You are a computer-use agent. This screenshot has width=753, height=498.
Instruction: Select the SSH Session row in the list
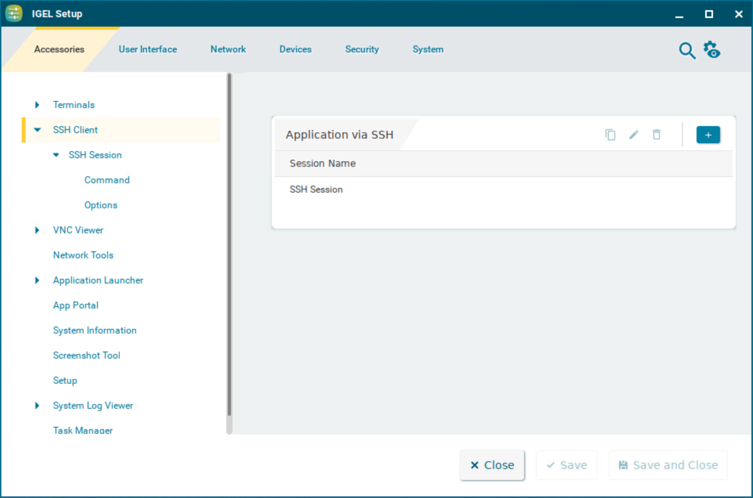click(x=316, y=189)
